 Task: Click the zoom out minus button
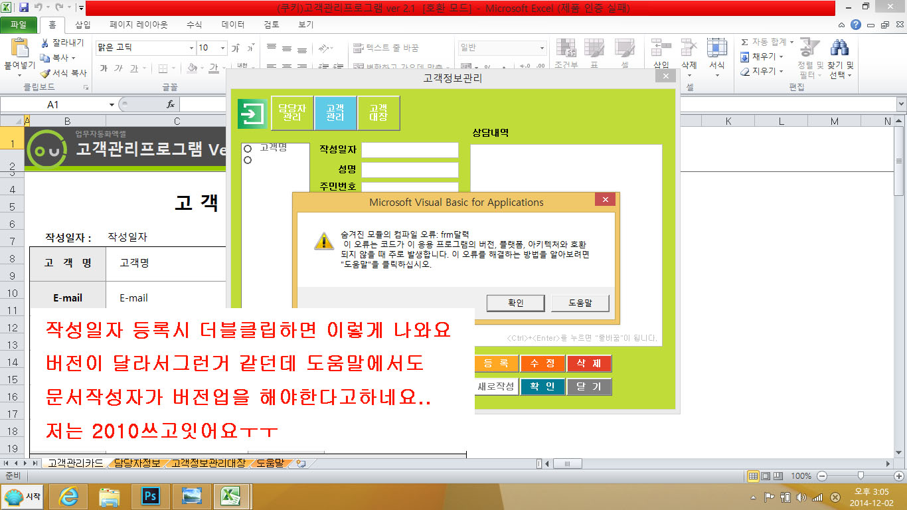click(822, 476)
